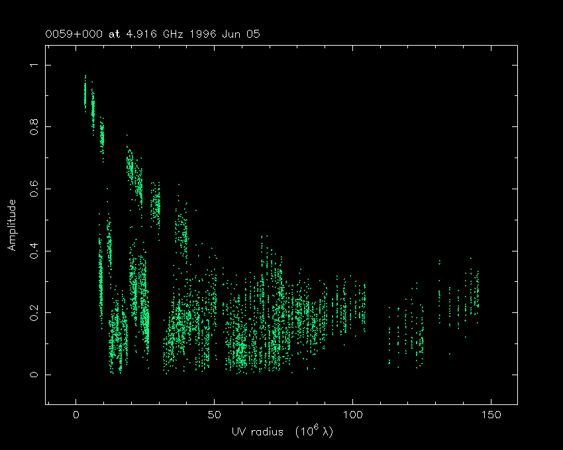Image resolution: width=563 pixels, height=450 pixels.
Task: Click the y-axis tick label "1"
Action: click(34, 65)
